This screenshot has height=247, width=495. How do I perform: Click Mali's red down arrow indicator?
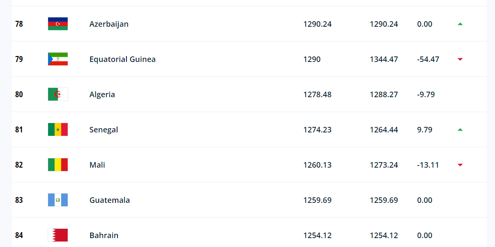460,165
